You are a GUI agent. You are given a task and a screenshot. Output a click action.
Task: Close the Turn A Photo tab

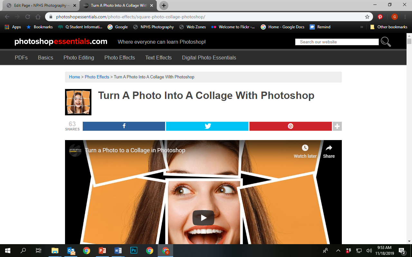[152, 5]
